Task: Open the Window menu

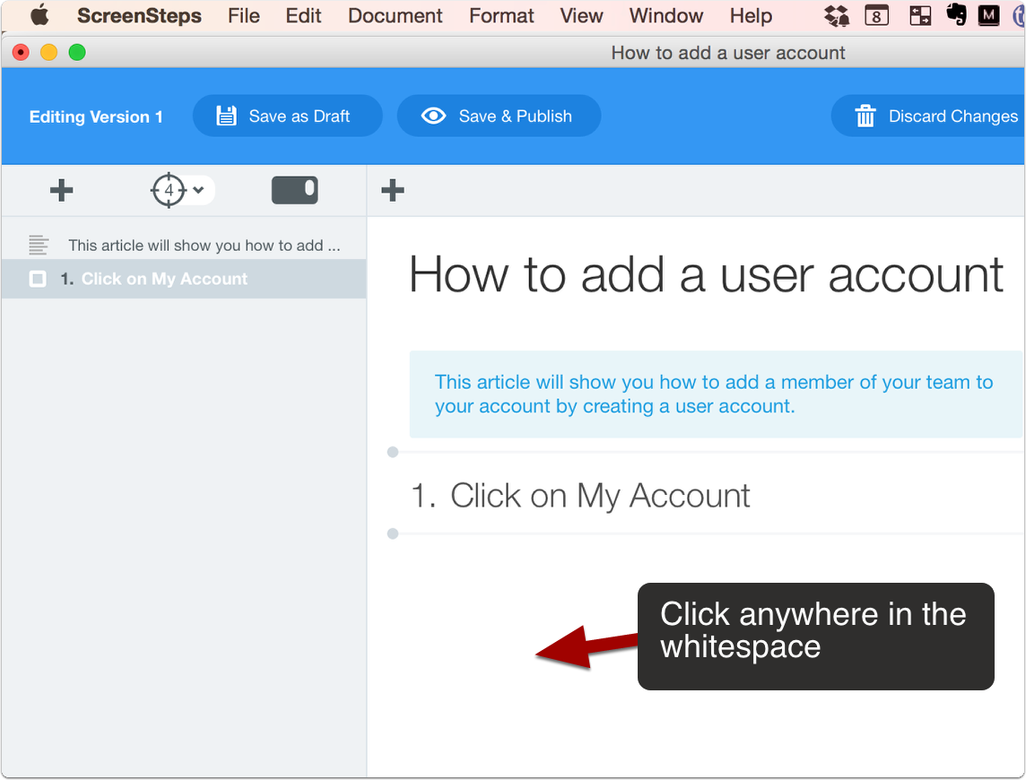Action: (x=665, y=16)
